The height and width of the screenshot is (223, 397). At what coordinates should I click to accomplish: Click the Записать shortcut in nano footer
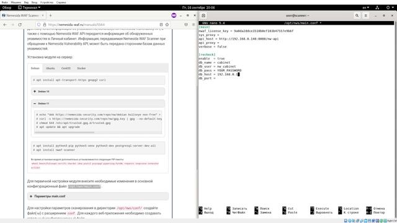click(236, 209)
